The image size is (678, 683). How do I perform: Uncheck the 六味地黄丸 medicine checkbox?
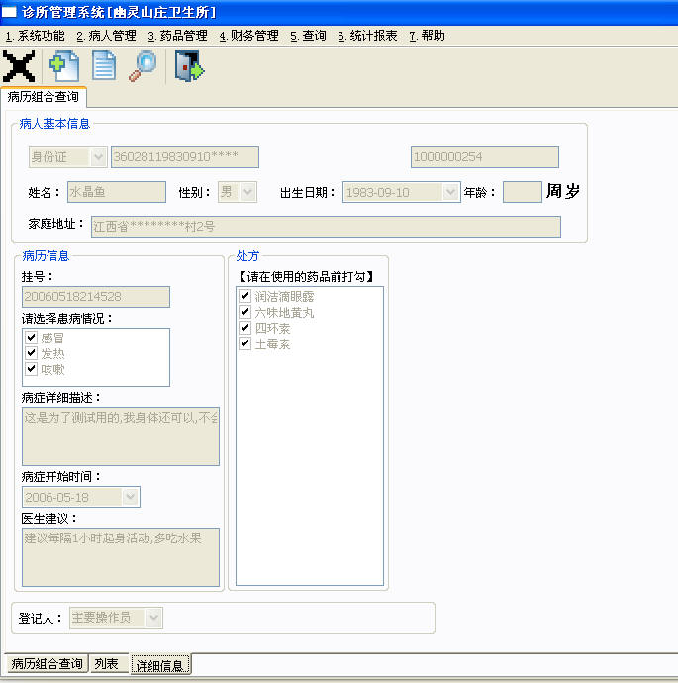[x=244, y=312]
